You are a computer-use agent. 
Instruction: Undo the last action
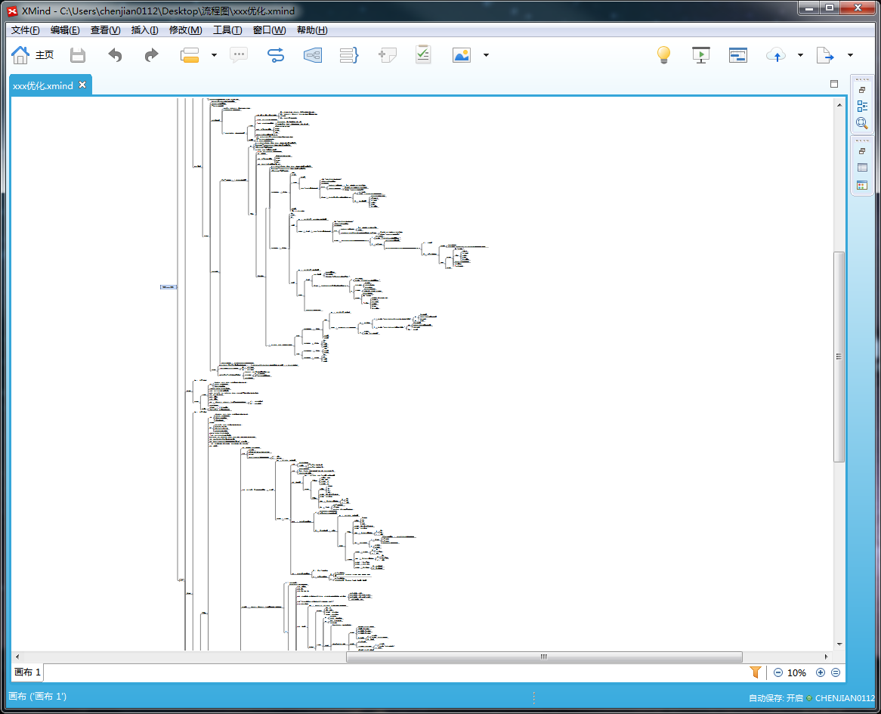pos(115,55)
